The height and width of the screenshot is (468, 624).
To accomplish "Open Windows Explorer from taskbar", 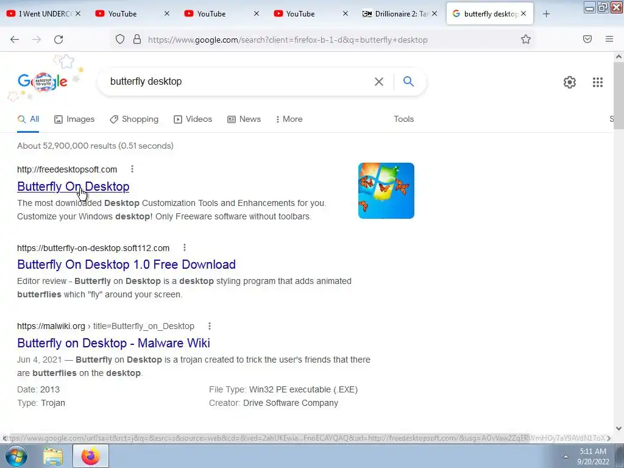I will [53, 456].
